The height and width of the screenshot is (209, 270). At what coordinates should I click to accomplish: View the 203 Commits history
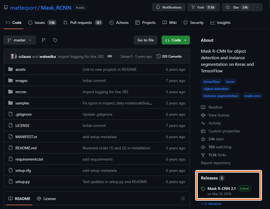pos(169,56)
